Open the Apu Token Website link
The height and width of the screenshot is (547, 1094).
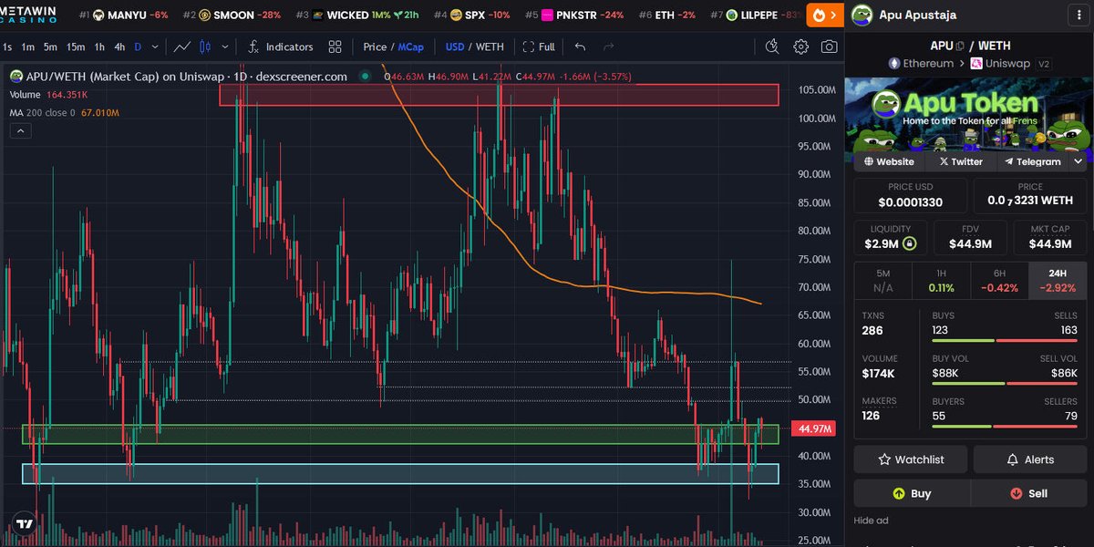(888, 161)
